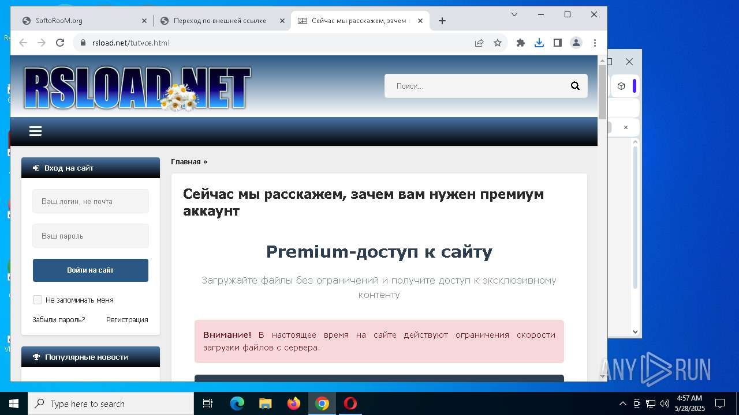Open the hamburger navigation menu
739x415 pixels.
pyautogui.click(x=35, y=131)
